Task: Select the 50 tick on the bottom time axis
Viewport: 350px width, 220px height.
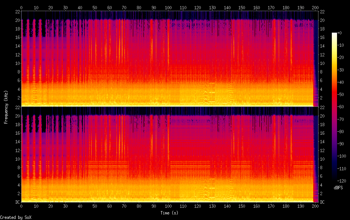Action: [x=95, y=206]
